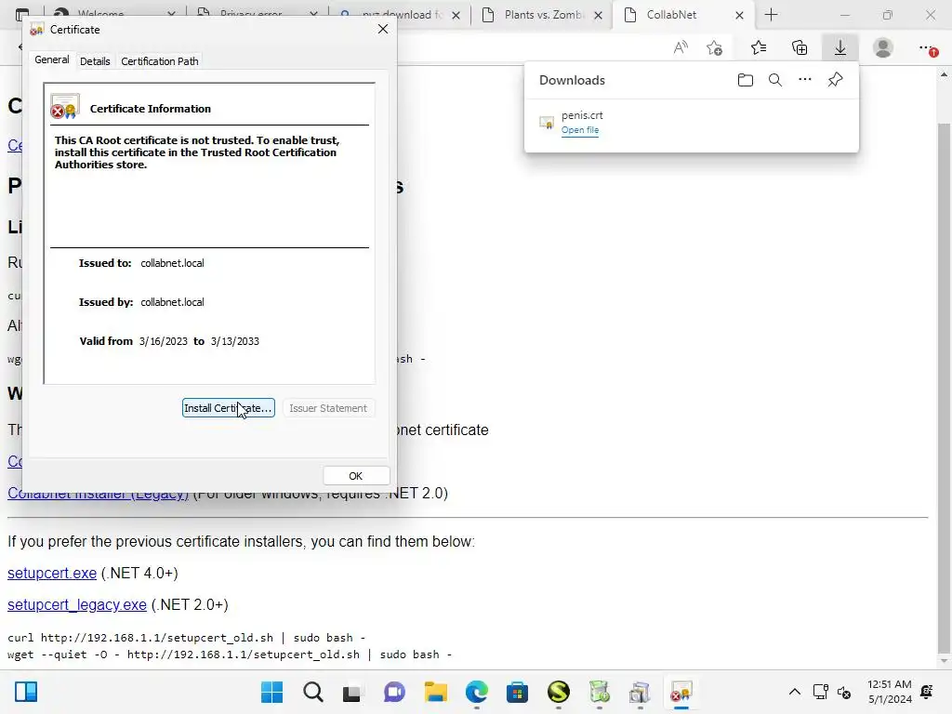Close the CollabNet tab

739,15
